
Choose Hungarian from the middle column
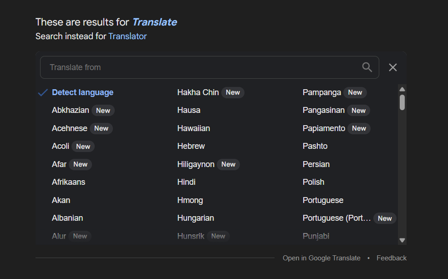click(196, 218)
